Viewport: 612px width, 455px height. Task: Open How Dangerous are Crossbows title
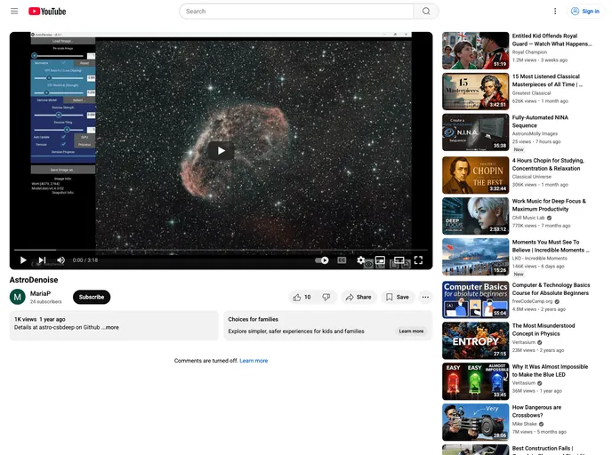click(x=536, y=411)
